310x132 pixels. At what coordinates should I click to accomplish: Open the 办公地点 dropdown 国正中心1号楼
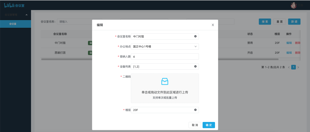coord(165,47)
